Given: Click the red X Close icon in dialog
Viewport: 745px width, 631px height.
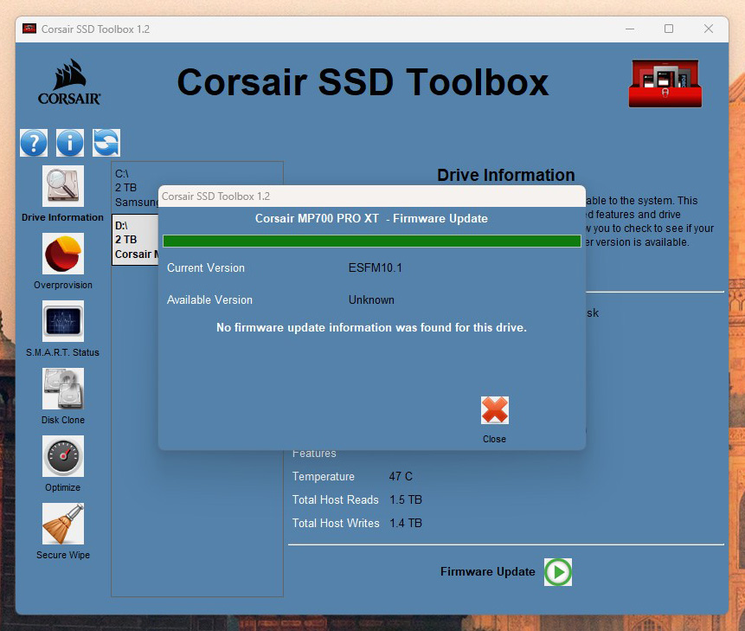Looking at the screenshot, I should tap(494, 411).
